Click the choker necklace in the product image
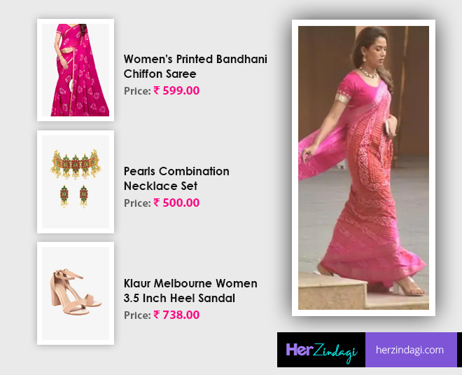Viewport: 462px width, 375px height. (76, 165)
